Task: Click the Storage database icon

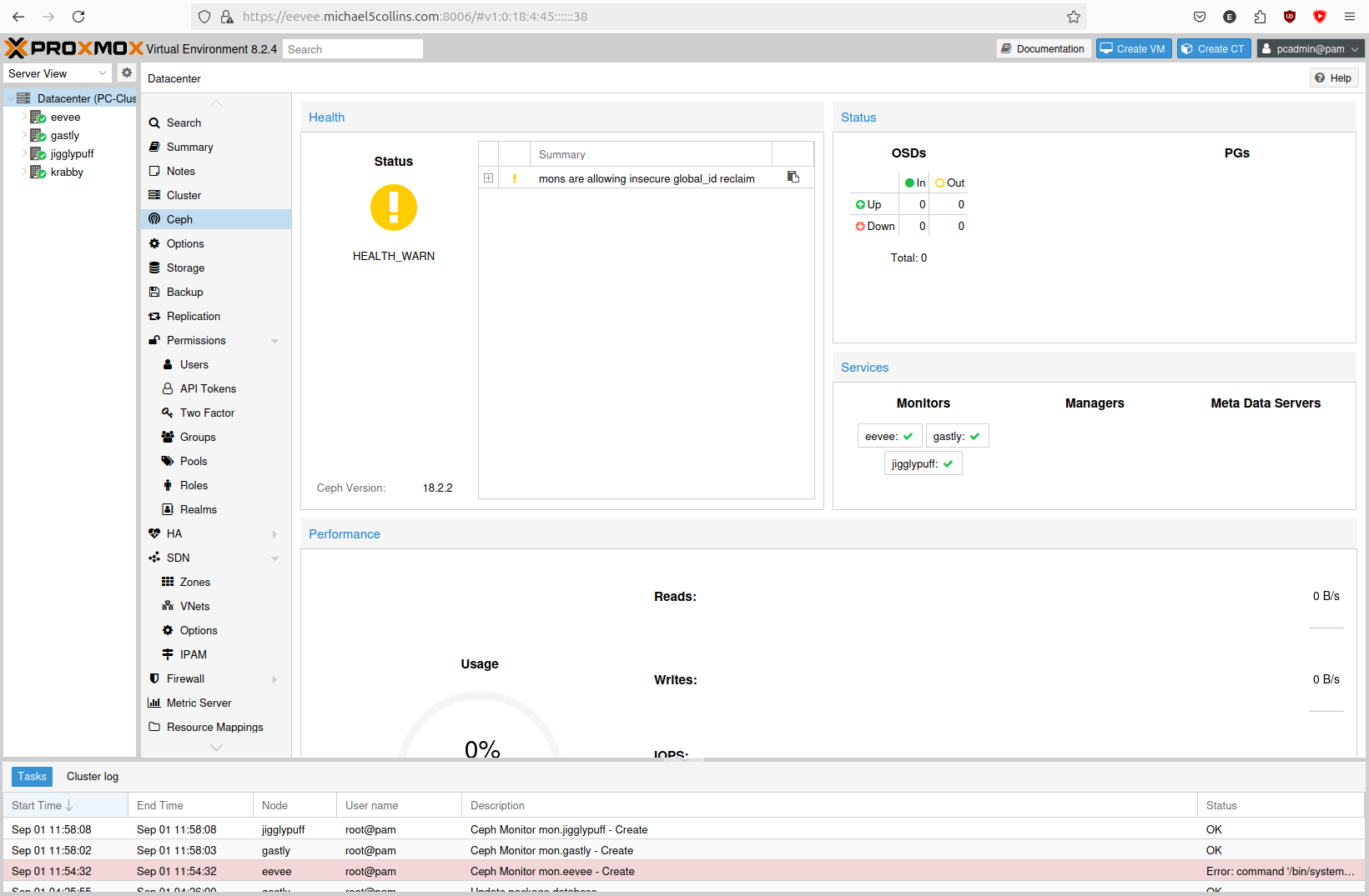Action: 154,268
